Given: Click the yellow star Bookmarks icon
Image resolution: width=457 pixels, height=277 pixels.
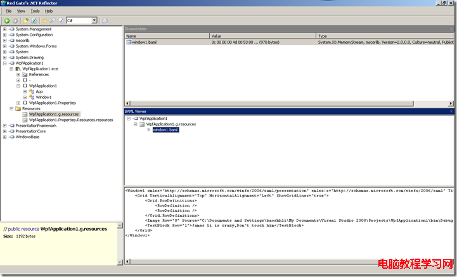Looking at the screenshot, I should 44,21.
